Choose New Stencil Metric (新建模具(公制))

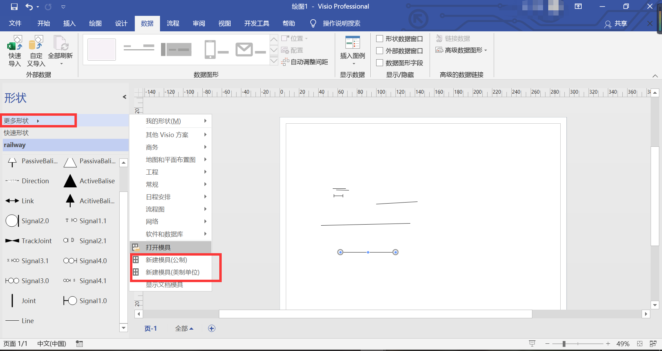(x=171, y=260)
